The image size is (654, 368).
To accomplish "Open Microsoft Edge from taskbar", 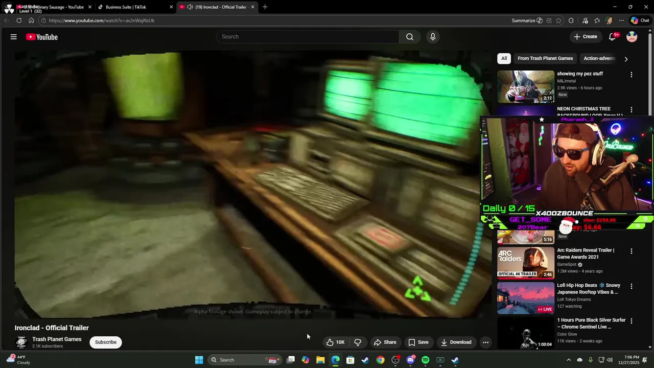I will [335, 360].
